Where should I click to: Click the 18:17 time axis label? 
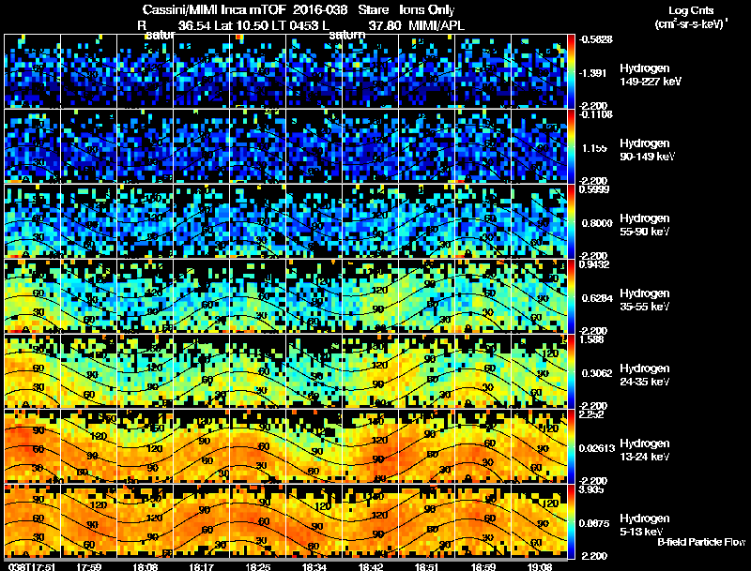[x=202, y=566]
